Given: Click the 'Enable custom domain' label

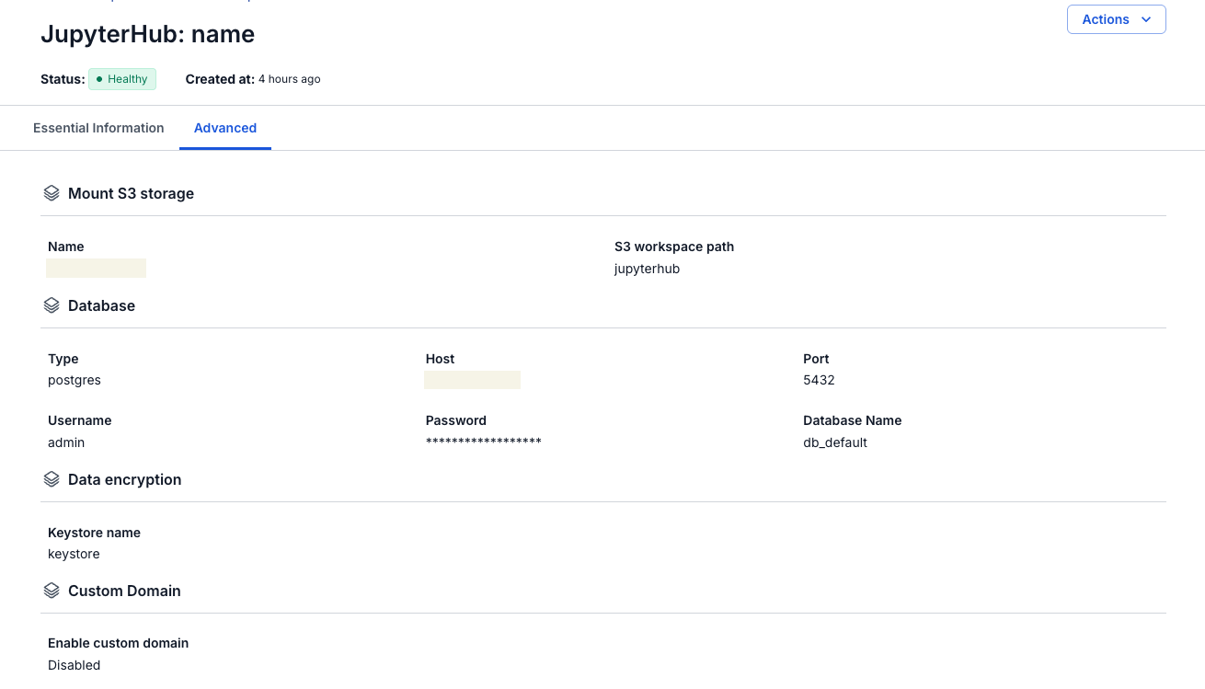Looking at the screenshot, I should [x=119, y=643].
